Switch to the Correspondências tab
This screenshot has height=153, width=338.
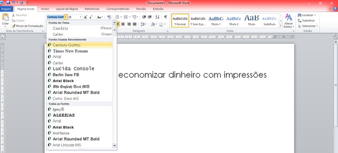tap(118, 9)
